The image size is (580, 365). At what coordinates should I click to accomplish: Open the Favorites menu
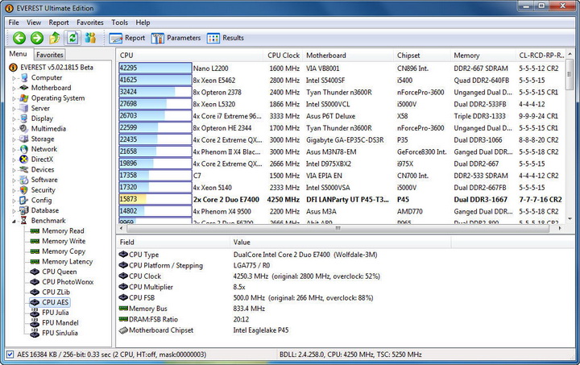pyautogui.click(x=90, y=23)
